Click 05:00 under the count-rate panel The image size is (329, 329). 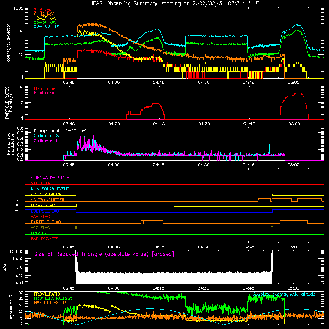[x=294, y=83]
